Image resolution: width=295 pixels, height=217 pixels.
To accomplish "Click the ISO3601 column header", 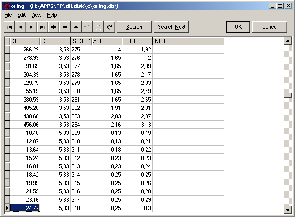I will [81, 41].
